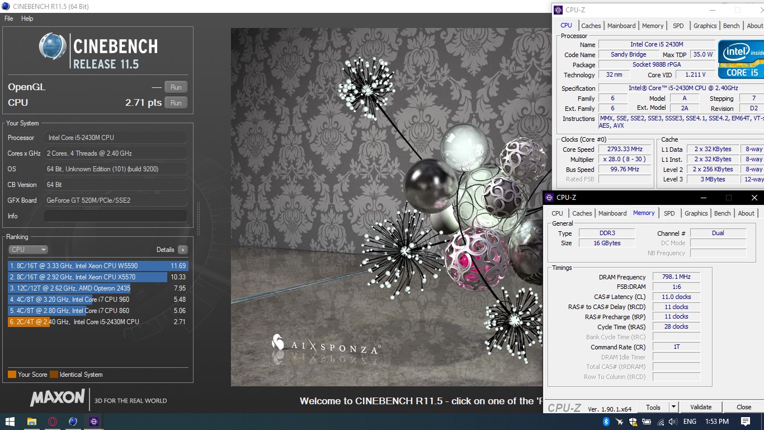
Task: Select Graphics tab in back CPU-Z window
Action: 705,26
